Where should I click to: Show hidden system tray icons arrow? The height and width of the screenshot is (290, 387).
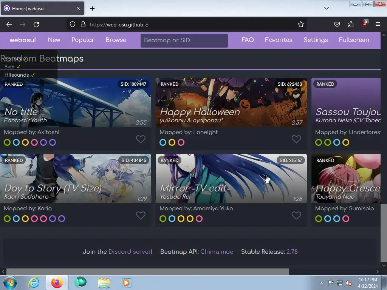click(x=321, y=283)
